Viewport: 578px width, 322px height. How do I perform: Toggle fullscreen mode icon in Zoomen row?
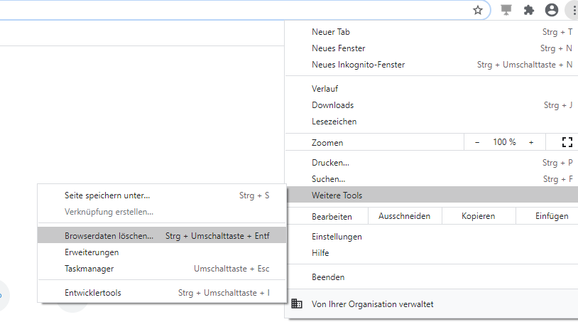tap(567, 142)
